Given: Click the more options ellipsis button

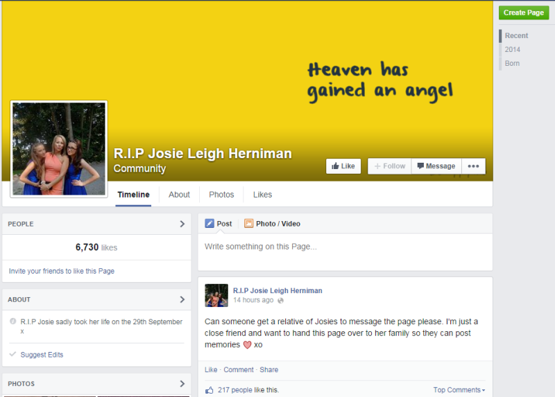Looking at the screenshot, I should coord(473,166).
